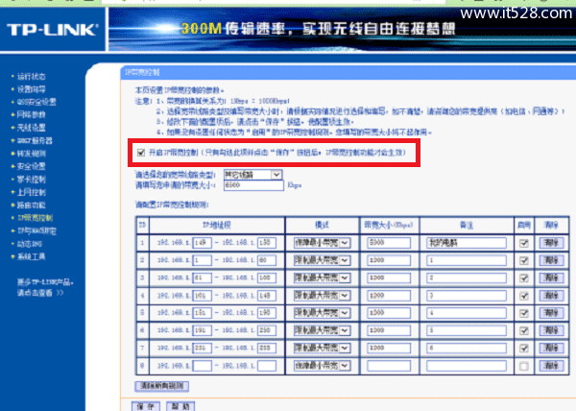Expand the 系统工具 sidebar menu

click(32, 256)
